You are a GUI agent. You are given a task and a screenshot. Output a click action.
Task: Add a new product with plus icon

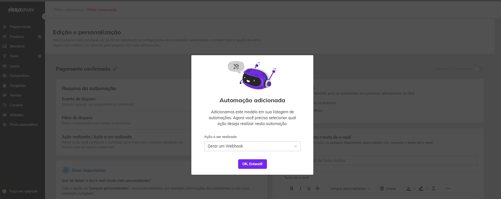(39, 37)
